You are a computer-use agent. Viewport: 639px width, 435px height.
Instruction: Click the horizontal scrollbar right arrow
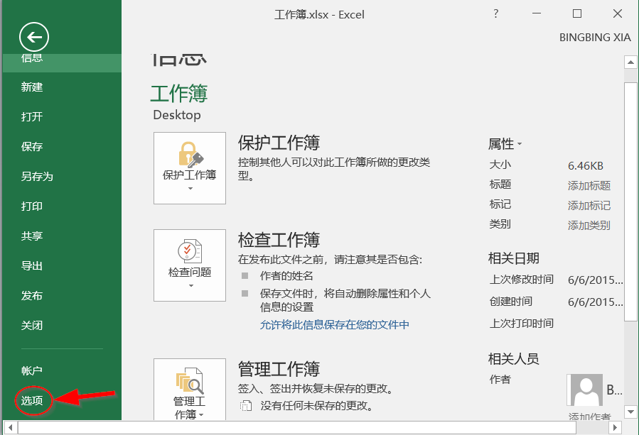click(x=615, y=428)
